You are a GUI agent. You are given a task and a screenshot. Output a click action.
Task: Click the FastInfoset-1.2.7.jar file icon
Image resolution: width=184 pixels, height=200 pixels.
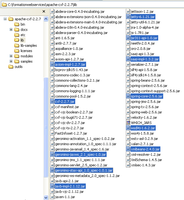[x=52, y=133]
